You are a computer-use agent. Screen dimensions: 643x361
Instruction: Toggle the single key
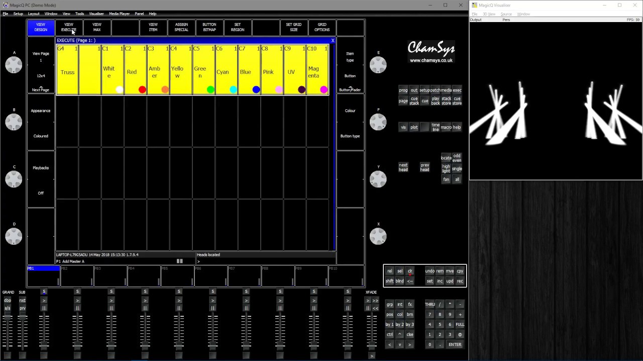pos(457,169)
